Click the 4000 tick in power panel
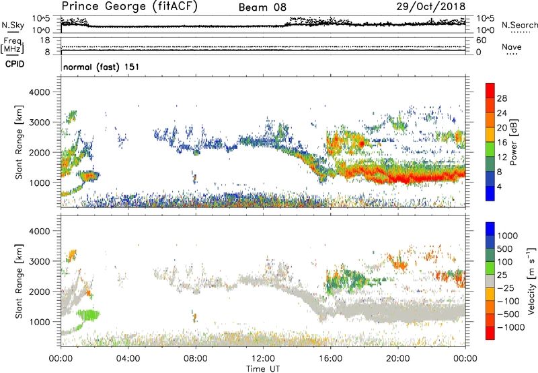This screenshot has height=373, width=538. [x=40, y=92]
